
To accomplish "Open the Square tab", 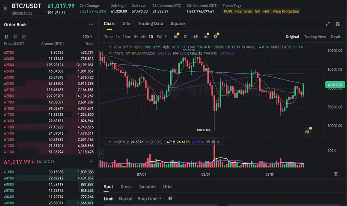I will (x=178, y=24).
